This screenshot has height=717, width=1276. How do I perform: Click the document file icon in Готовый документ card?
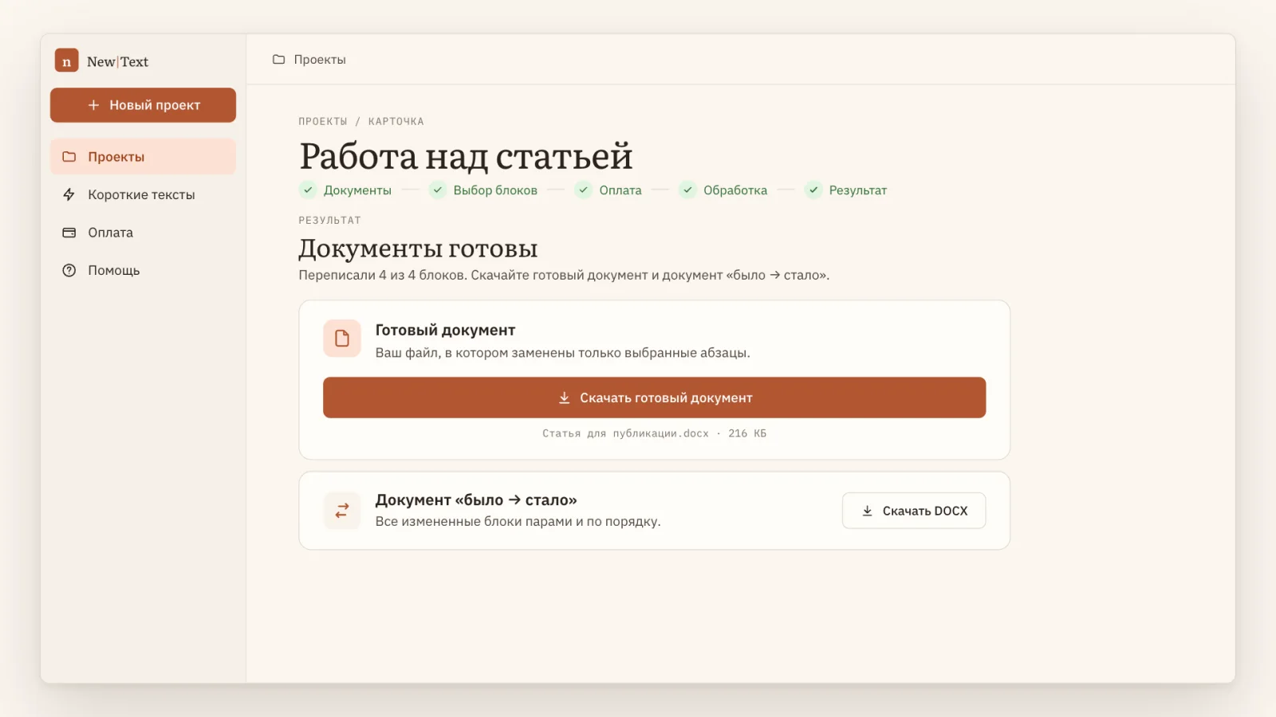point(342,339)
